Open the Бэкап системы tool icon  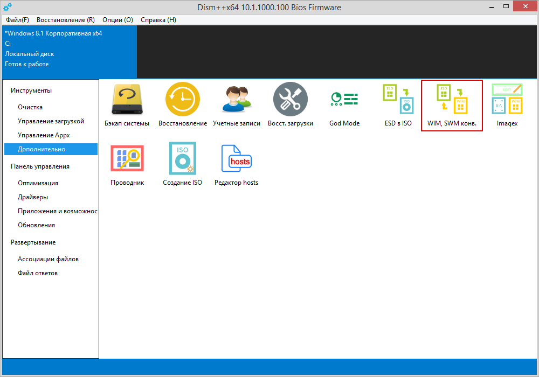click(x=127, y=99)
